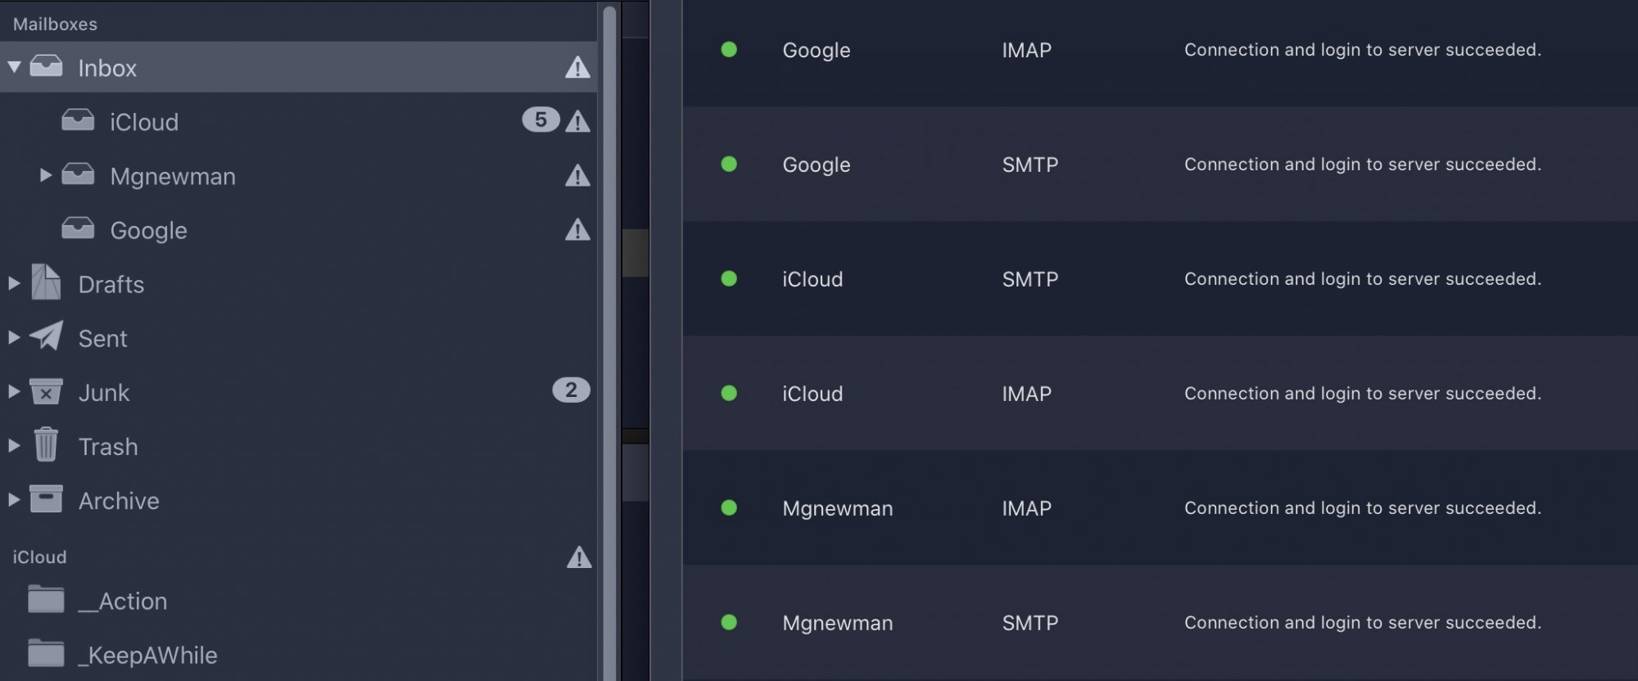Click SMTP protocol cell in Mgnewman row
The image size is (1638, 681).
coord(1030,623)
